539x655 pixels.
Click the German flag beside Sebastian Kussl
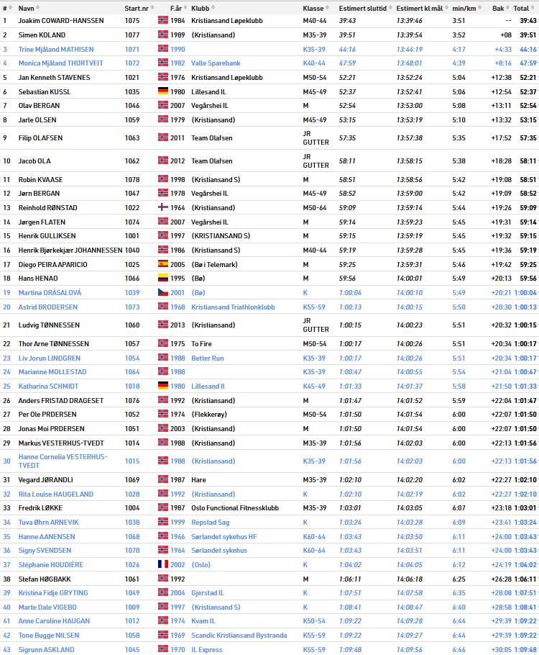point(162,91)
